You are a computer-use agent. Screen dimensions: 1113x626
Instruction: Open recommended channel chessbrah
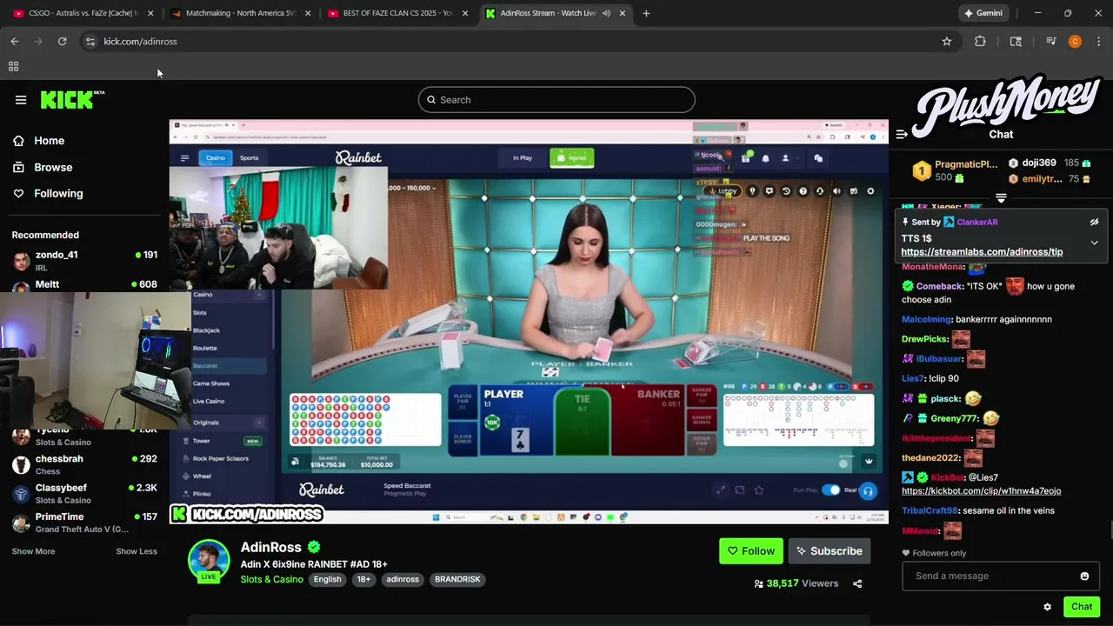pos(84,464)
